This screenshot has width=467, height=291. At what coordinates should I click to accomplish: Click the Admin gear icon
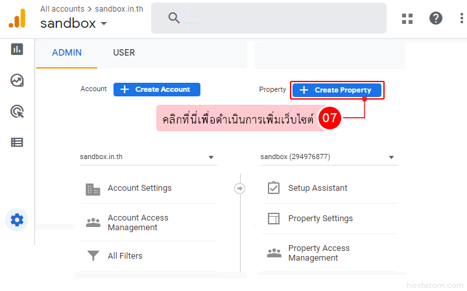click(17, 220)
